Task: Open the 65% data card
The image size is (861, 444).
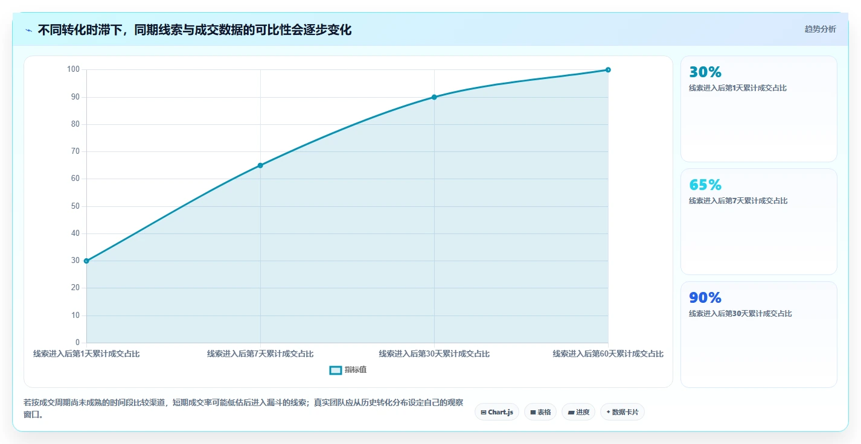Action: point(759,221)
